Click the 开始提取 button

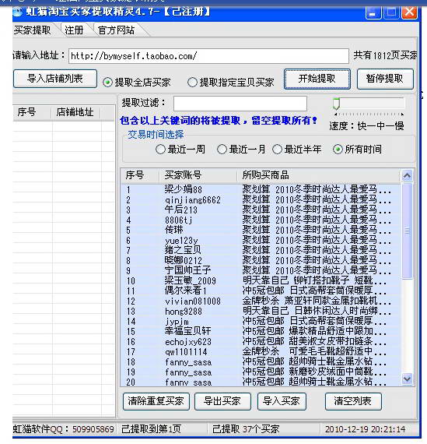pos(317,79)
